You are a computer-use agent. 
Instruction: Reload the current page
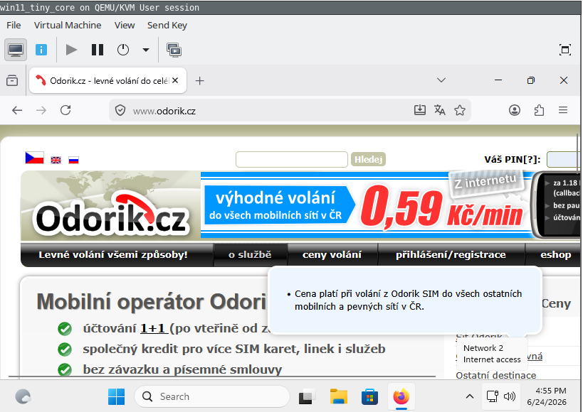click(x=65, y=110)
